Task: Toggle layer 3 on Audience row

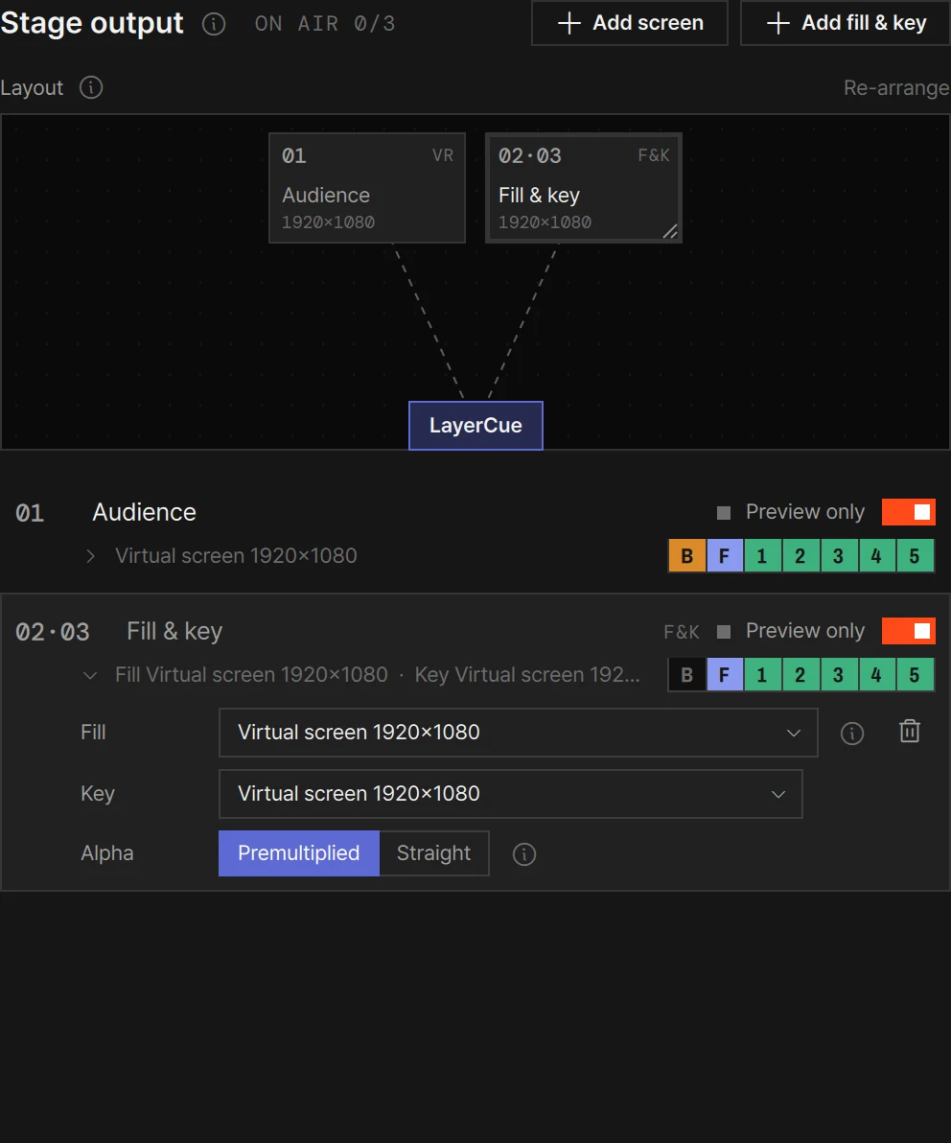Action: [838, 556]
